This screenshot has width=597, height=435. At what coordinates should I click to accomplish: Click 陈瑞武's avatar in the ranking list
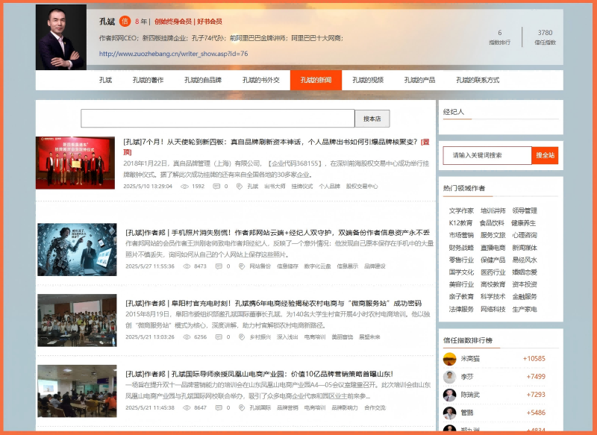pos(449,395)
